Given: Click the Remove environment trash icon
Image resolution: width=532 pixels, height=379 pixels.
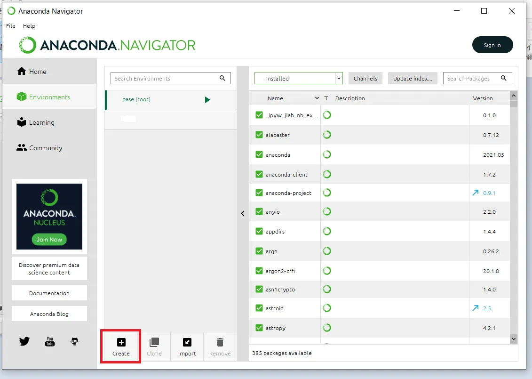Looking at the screenshot, I should click(x=220, y=342).
